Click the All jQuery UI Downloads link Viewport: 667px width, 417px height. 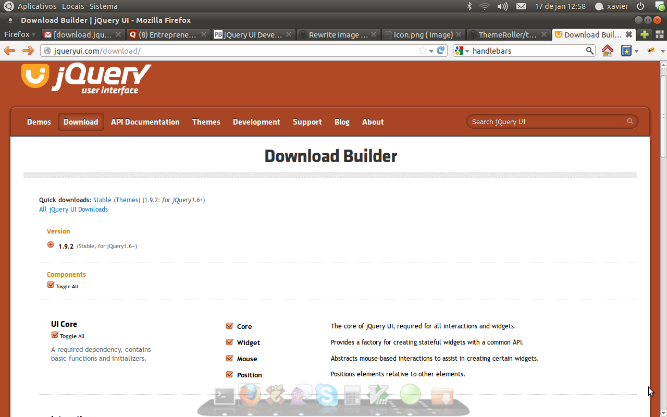pyautogui.click(x=73, y=210)
